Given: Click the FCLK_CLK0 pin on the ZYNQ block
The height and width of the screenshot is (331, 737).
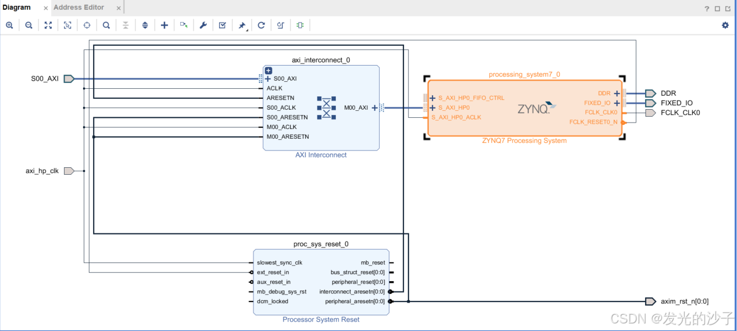Looking at the screenshot, I should (x=601, y=113).
